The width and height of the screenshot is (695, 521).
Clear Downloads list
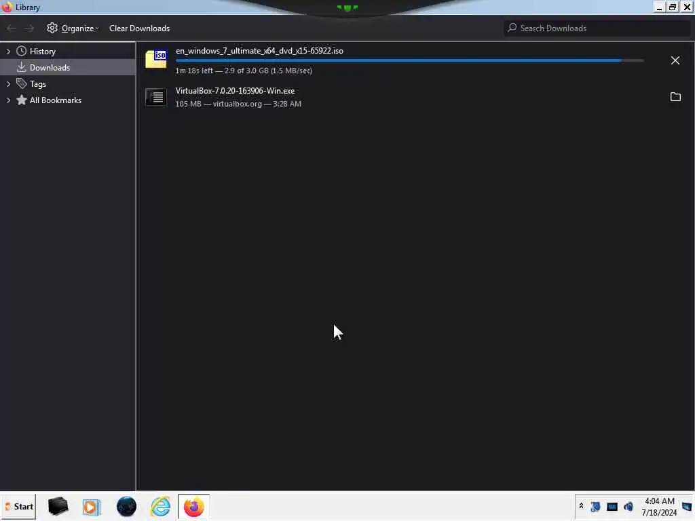[139, 28]
